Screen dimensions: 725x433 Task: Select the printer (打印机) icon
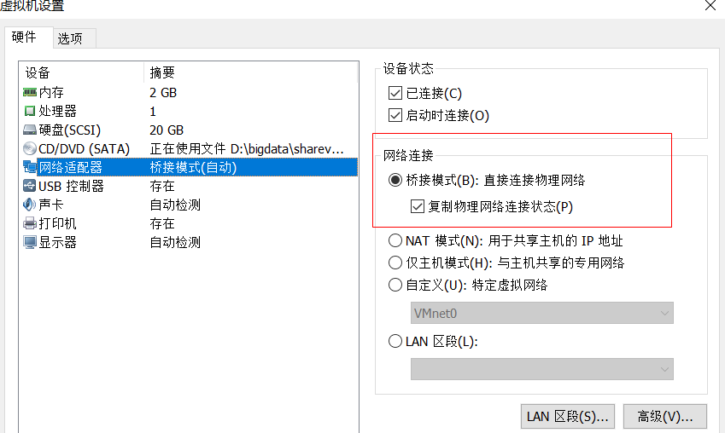30,223
